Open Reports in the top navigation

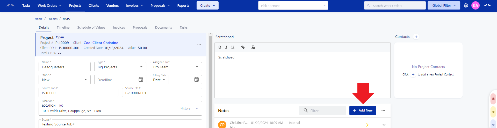pos(183,5)
